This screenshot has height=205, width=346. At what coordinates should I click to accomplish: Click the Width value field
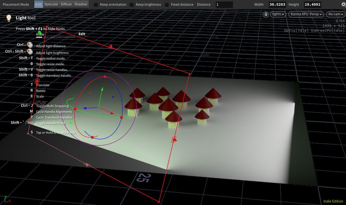coord(278,5)
